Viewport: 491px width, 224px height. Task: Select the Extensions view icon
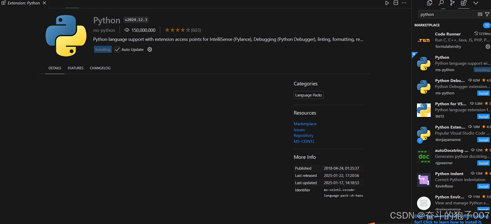(x=464, y=3)
